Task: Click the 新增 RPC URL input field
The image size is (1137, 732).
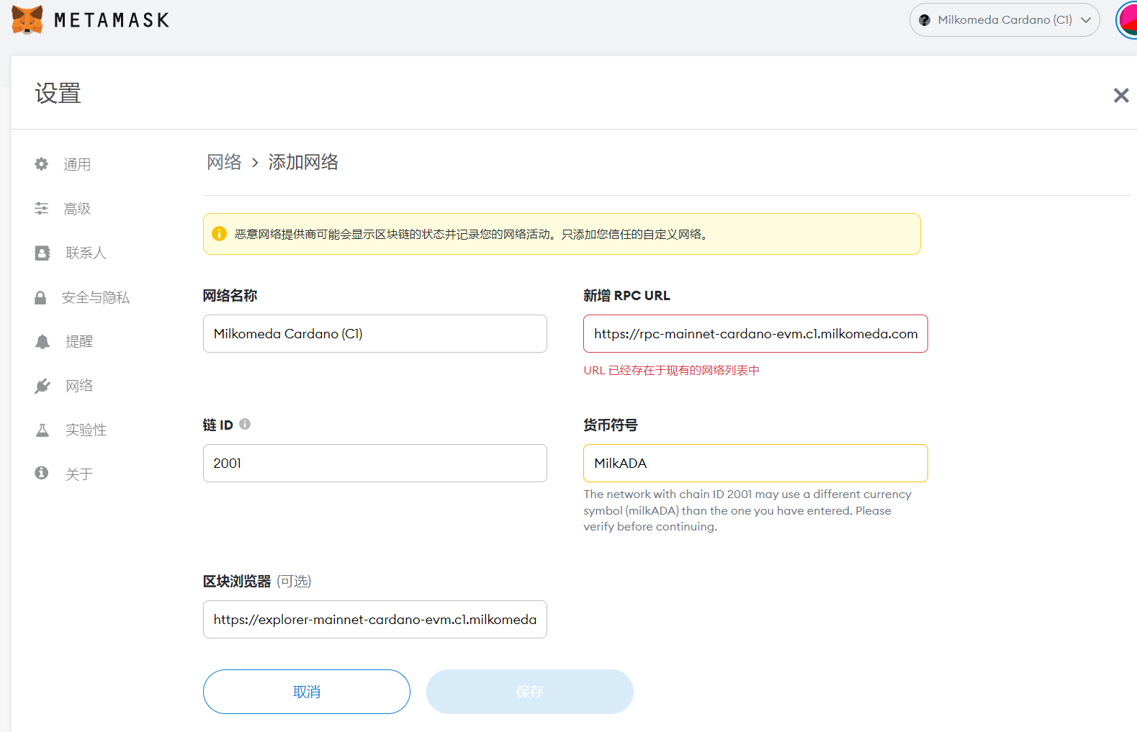Action: coord(755,334)
